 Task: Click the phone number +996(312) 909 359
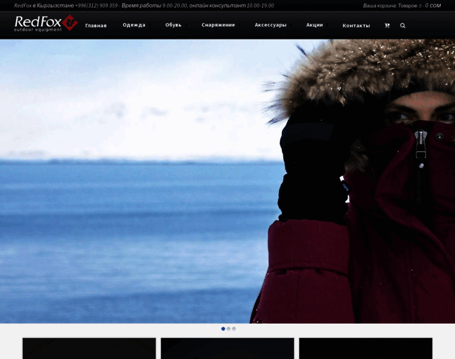tap(96, 5)
